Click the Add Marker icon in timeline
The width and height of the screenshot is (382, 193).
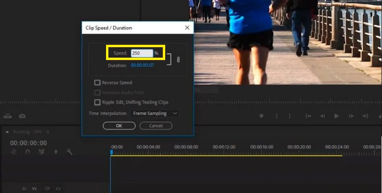coord(56,152)
